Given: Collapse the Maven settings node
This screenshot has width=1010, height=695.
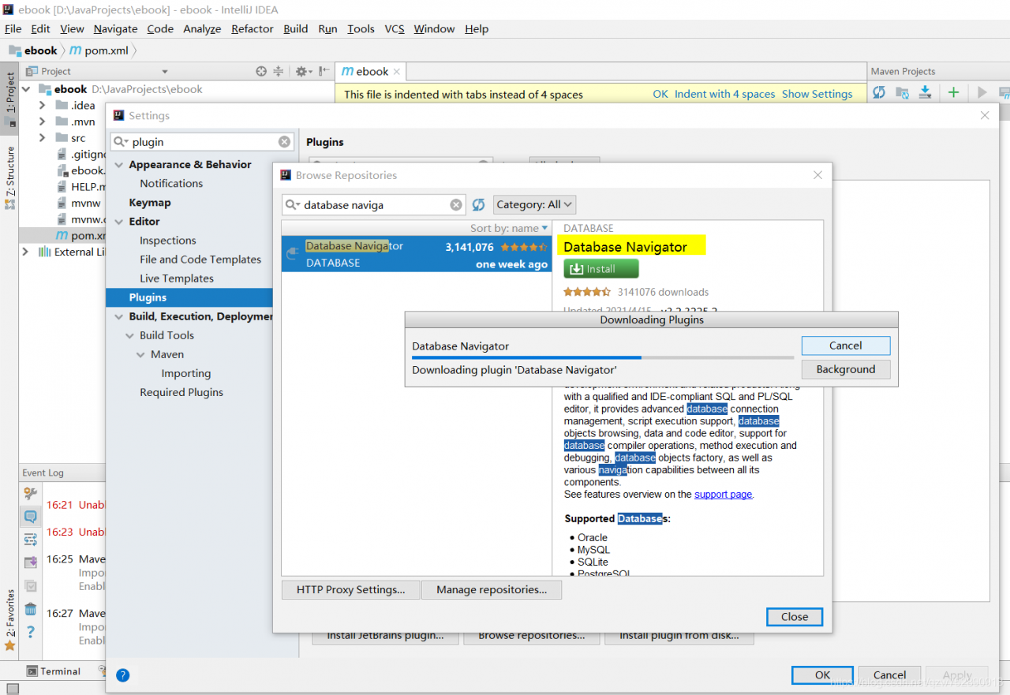Looking at the screenshot, I should point(141,355).
